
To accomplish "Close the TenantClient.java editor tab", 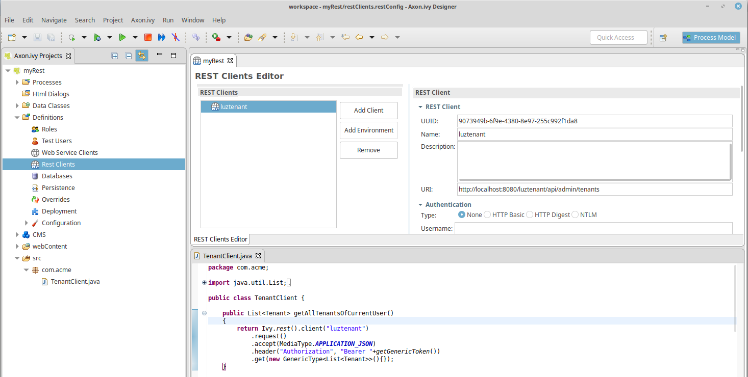I will click(x=258, y=256).
